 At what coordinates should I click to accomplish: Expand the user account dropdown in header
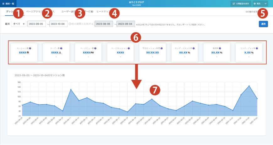(x=260, y=3)
